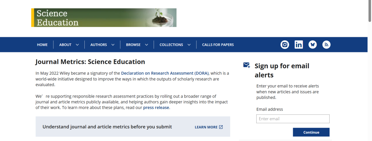Open CALLS FOR PAPERS page

[x=218, y=44]
